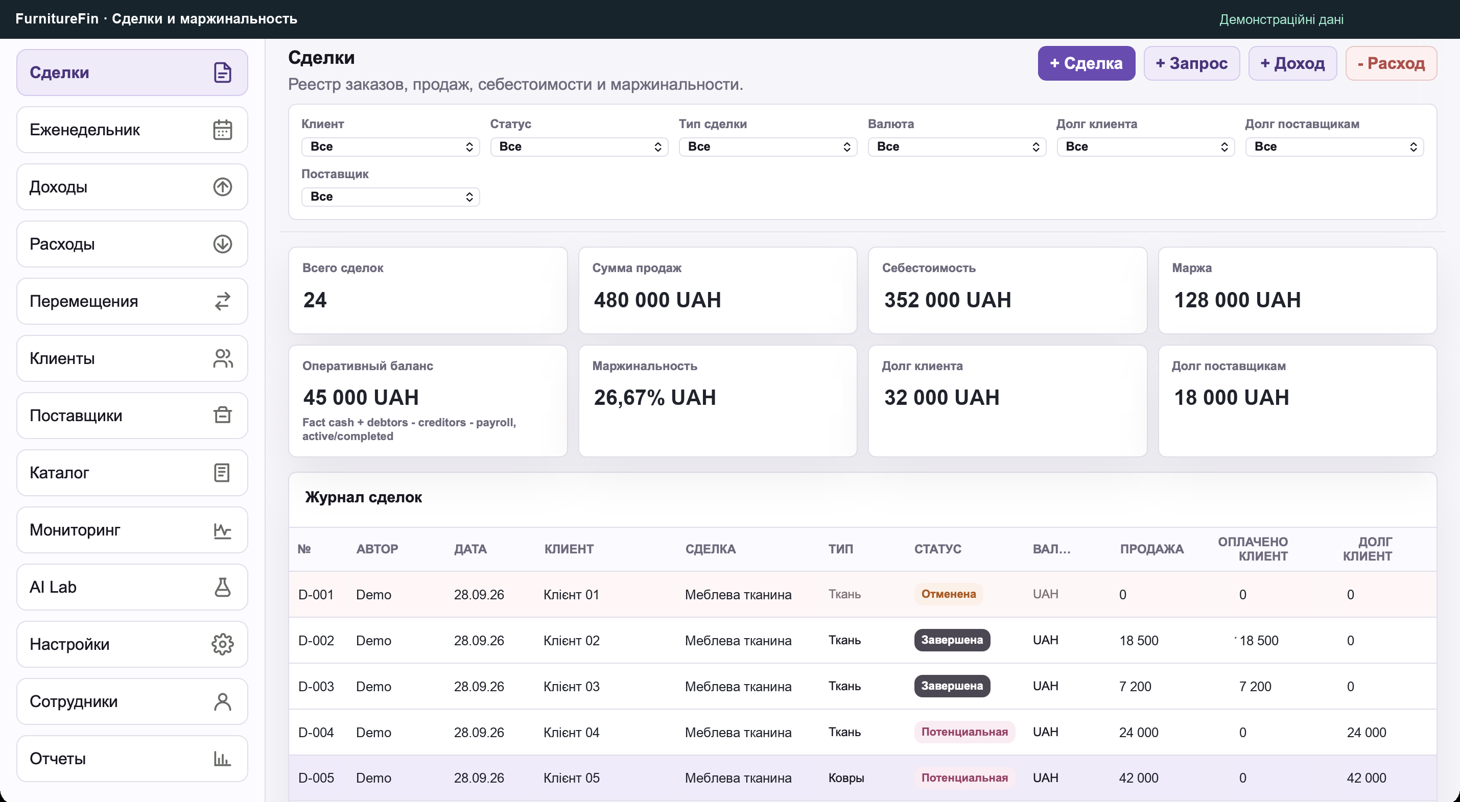Click the gear icon beside Настройки
This screenshot has width=1460, height=802.
[222, 645]
